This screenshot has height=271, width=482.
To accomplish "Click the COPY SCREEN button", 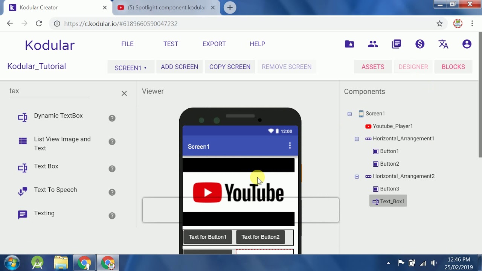I will coord(230,67).
